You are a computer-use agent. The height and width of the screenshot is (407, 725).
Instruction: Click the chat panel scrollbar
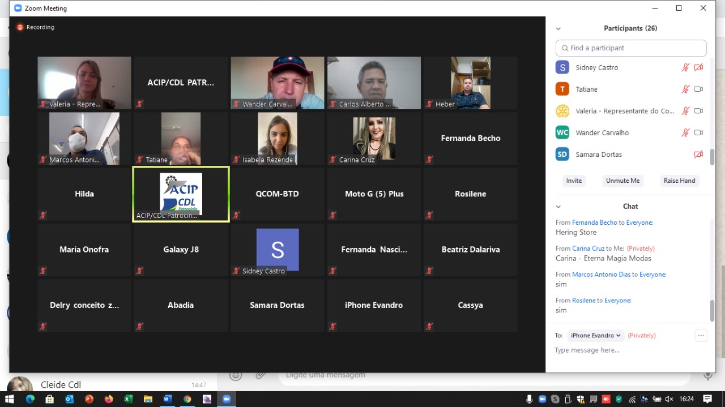[x=712, y=310]
